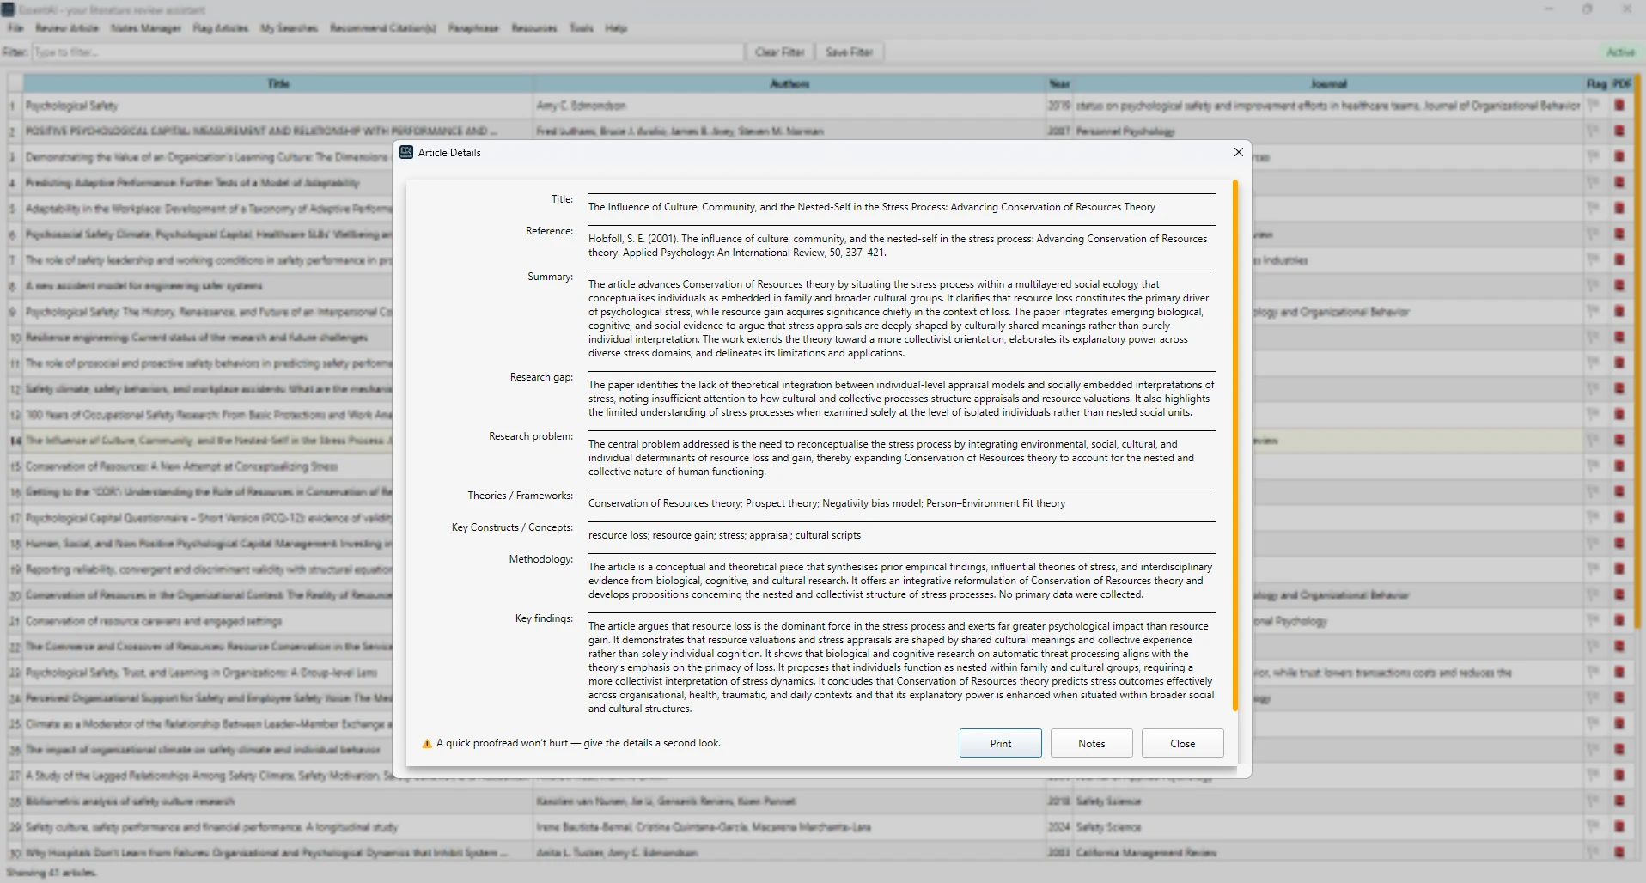
Task: Click PDF icon in highlighted row 14
Action: 1619,441
